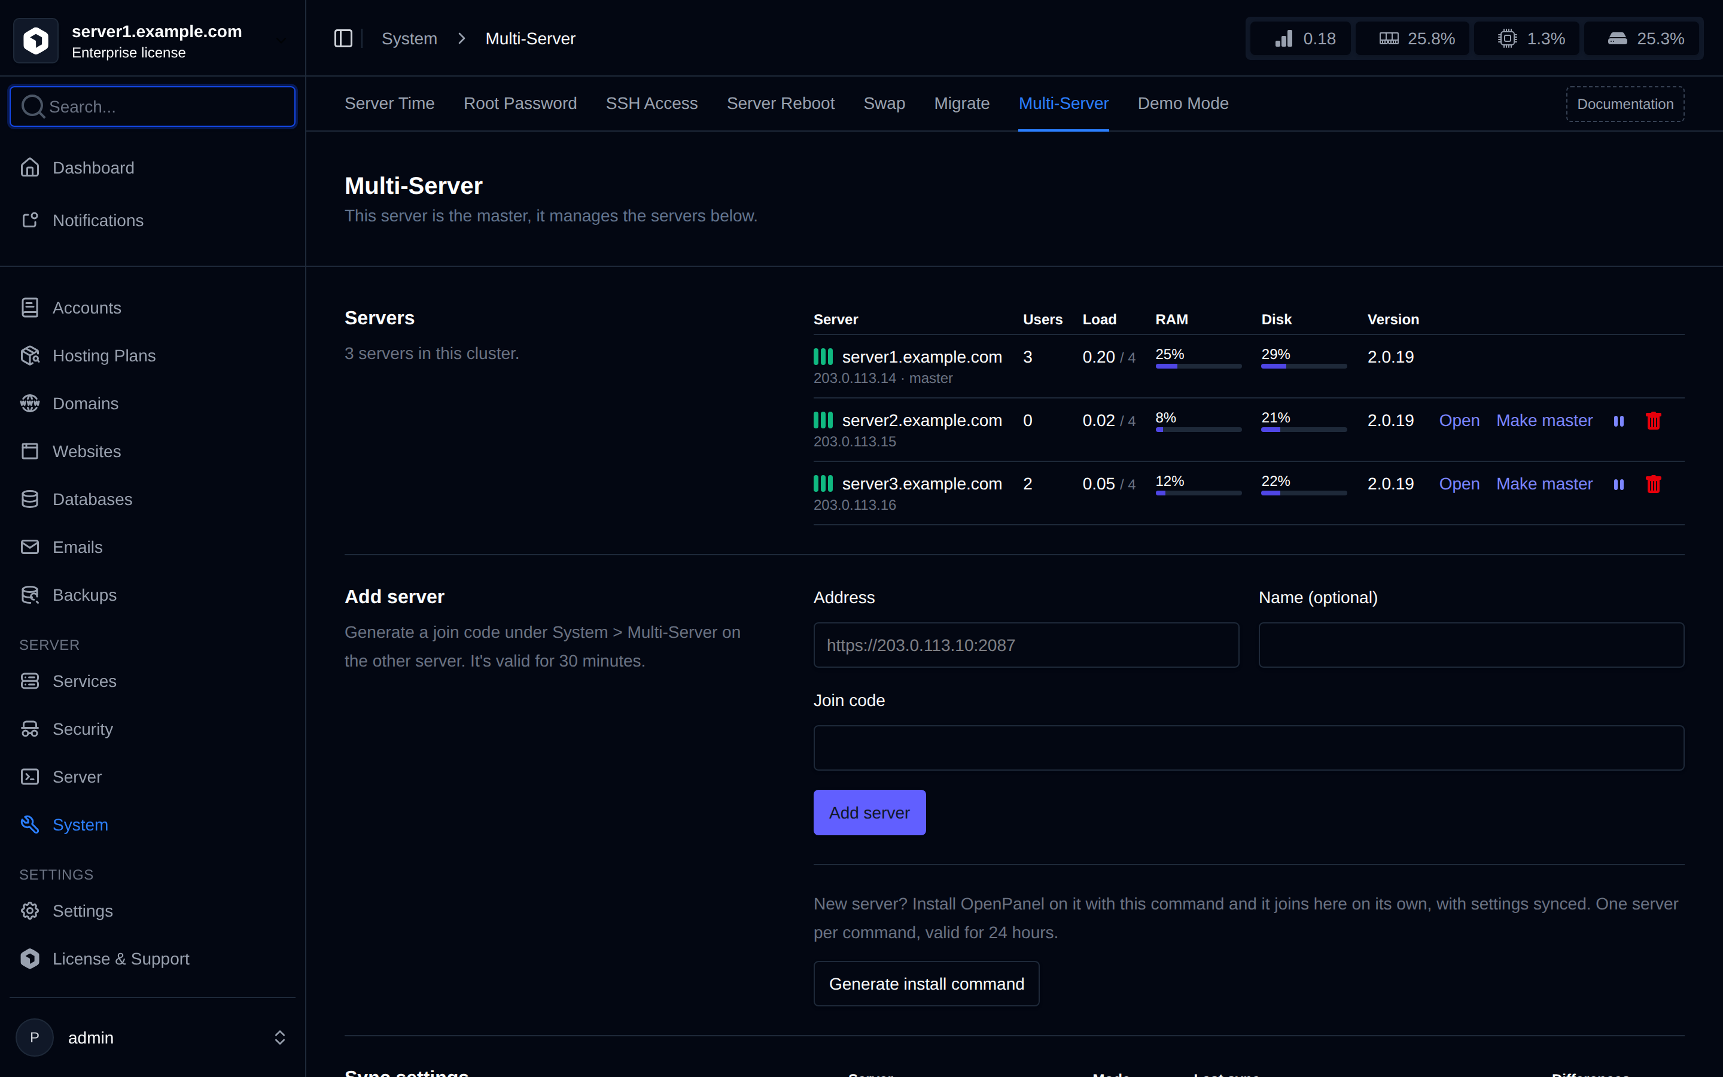Toggle the sidebar panel icon
This screenshot has width=1723, height=1077.
[x=343, y=38]
